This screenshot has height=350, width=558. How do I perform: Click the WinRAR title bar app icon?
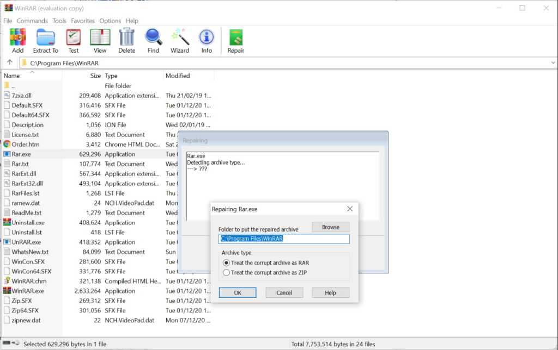coord(8,8)
